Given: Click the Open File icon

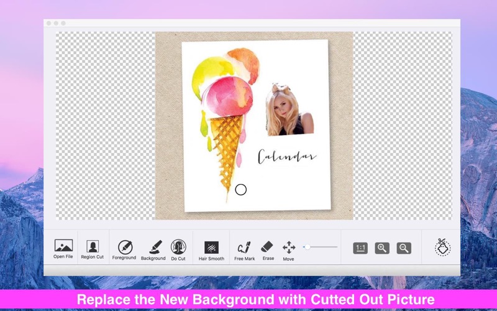Looking at the screenshot, I should click(63, 246).
